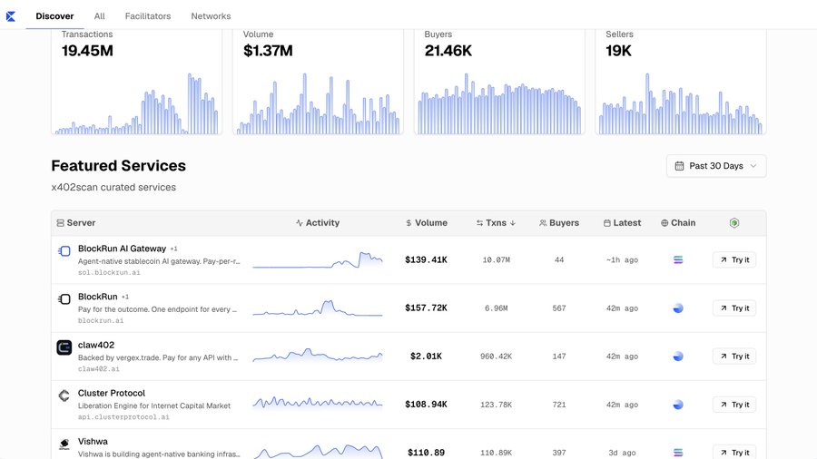Viewport: 817px width, 459px height.
Task: Click the claw402 activity sparkline
Action: 318,356
